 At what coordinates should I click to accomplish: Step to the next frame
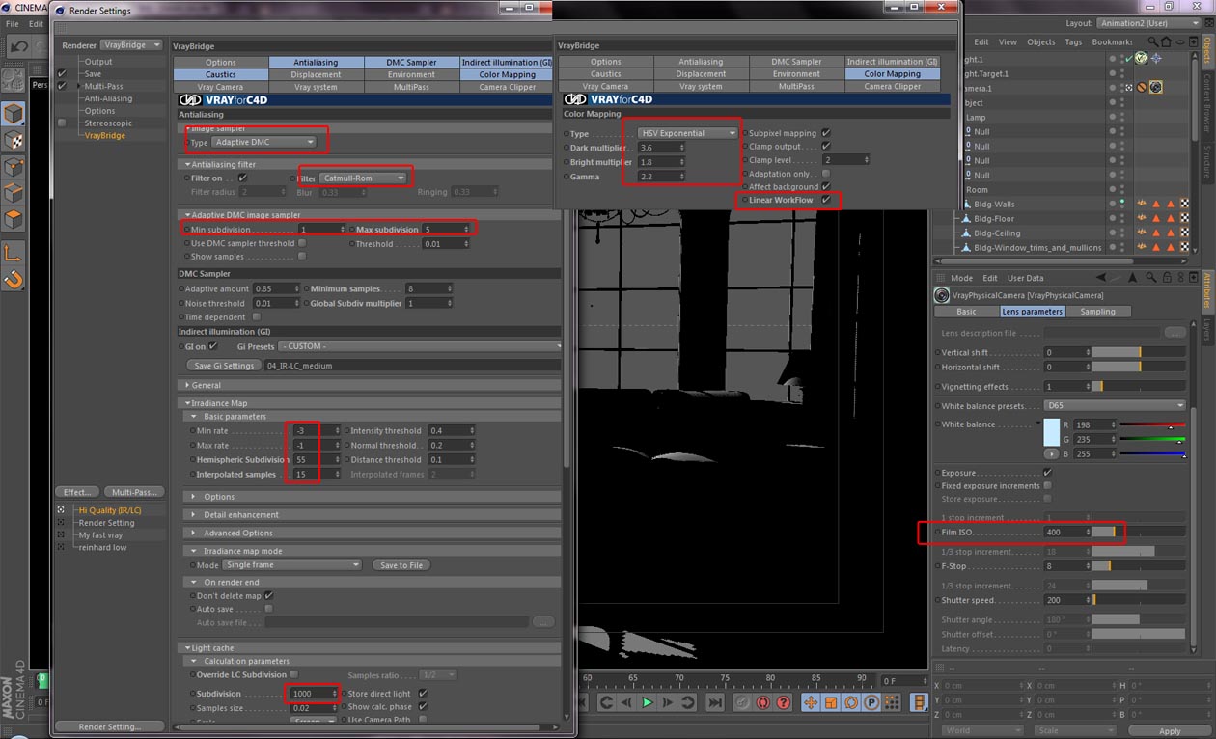tap(667, 702)
